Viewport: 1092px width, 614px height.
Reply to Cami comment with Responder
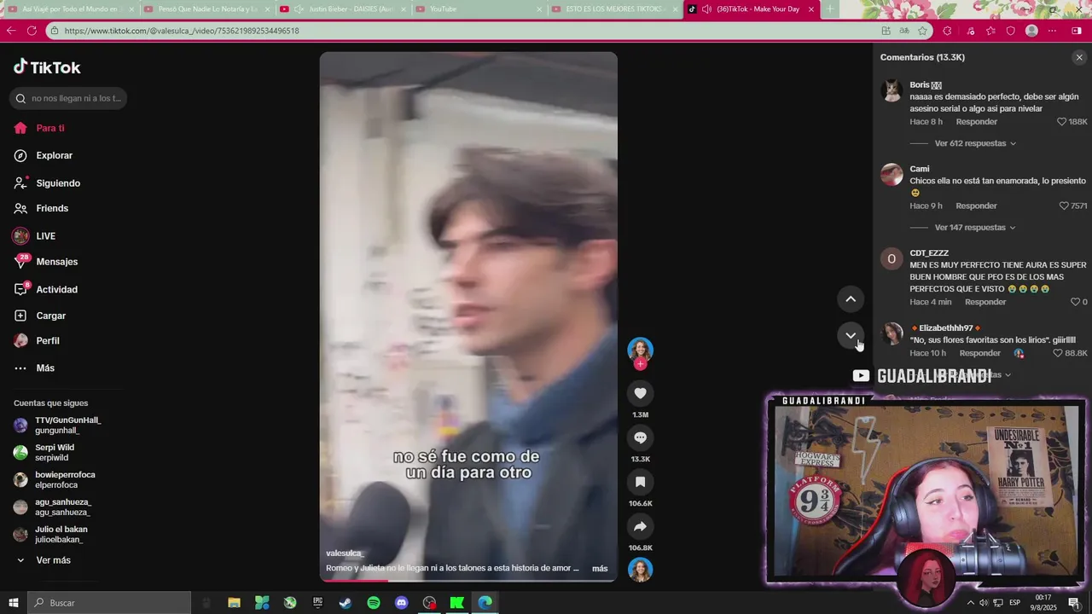[976, 206]
